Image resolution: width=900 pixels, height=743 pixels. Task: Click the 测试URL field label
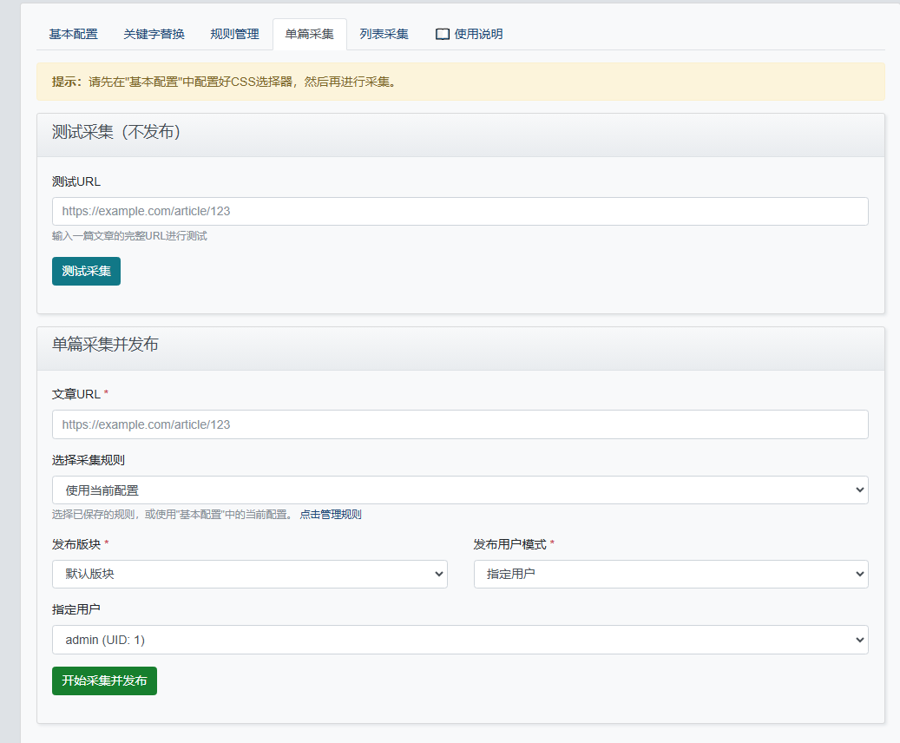(76, 181)
